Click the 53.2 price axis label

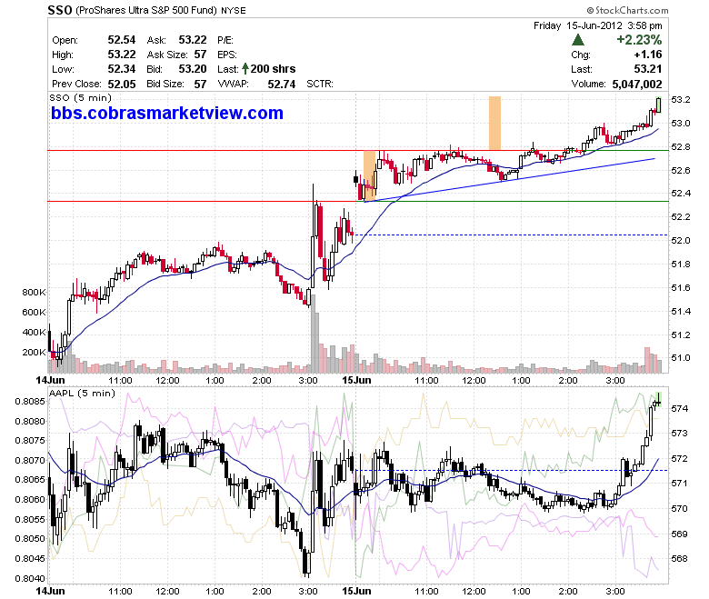(681, 99)
